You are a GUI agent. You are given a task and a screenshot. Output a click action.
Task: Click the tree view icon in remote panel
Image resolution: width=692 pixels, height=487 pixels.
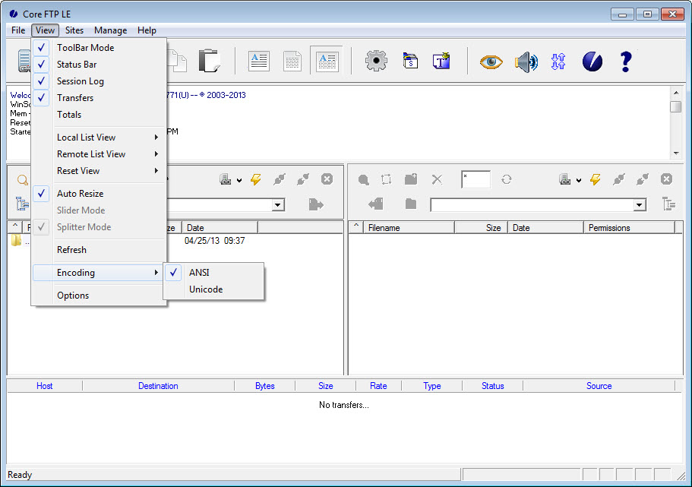(669, 204)
